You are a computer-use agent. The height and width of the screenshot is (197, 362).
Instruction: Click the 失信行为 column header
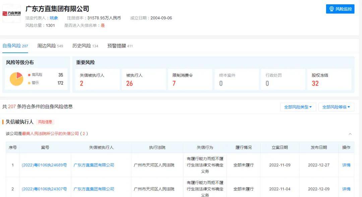(x=205, y=148)
